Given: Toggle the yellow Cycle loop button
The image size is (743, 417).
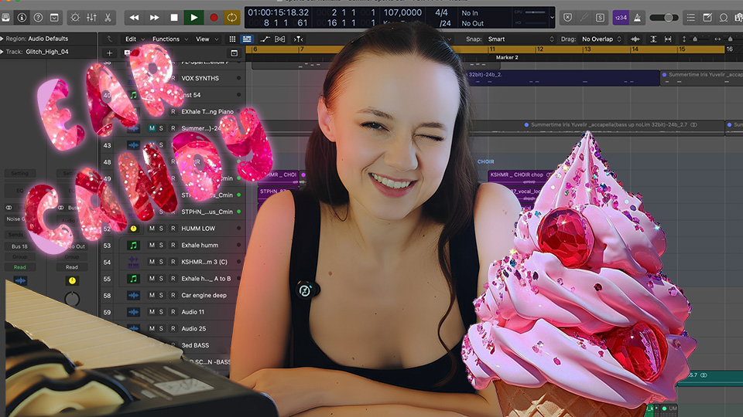Looking at the screenshot, I should point(231,17).
